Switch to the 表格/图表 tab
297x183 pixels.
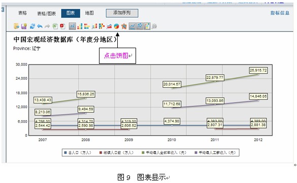pyautogui.click(x=46, y=13)
